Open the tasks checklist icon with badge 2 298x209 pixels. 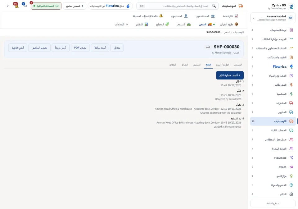pos(25,6)
